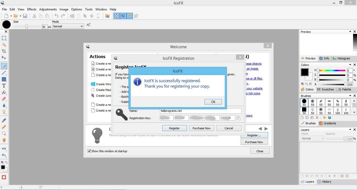The height and width of the screenshot is (190, 357).
Task: Select the magnifier zoom tool
Action: point(4,133)
